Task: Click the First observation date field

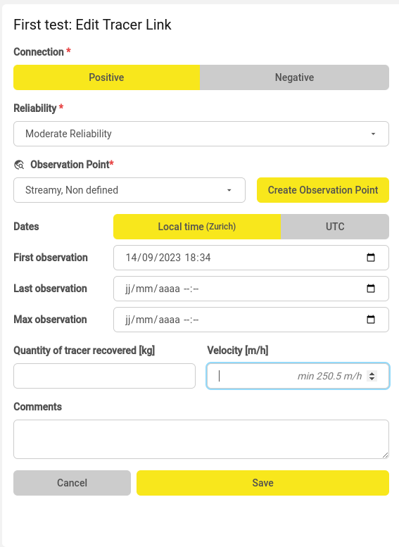Action: [251, 258]
